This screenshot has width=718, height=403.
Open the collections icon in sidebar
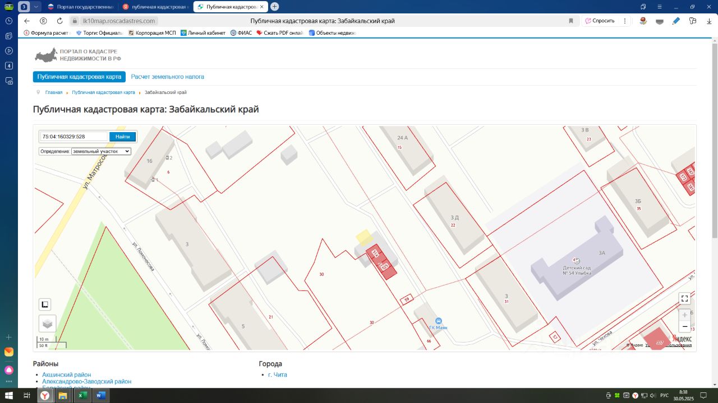click(8, 36)
